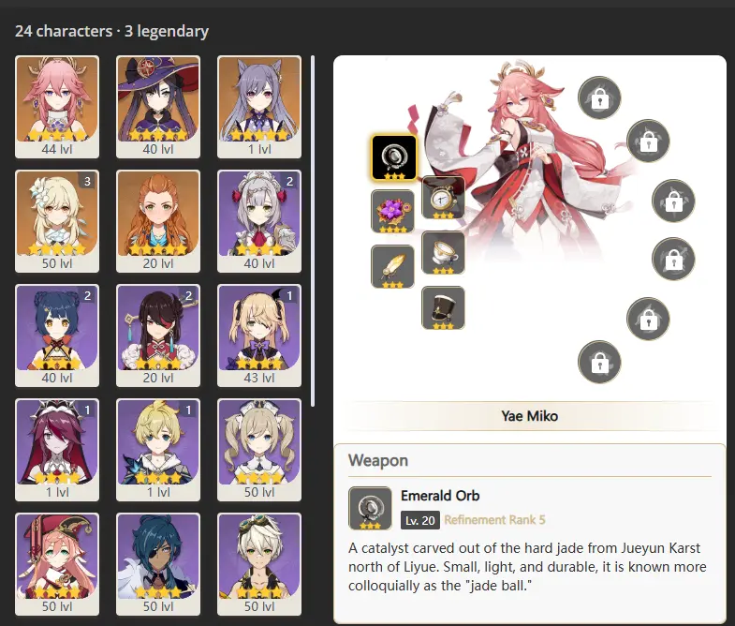The image size is (735, 626).
Task: Click the black hat artifact icon
Action: (444, 307)
